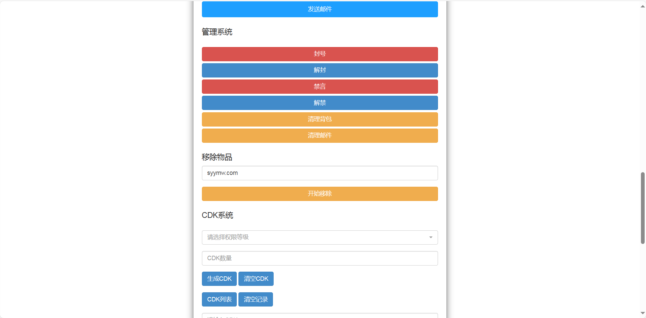Click the blue 解封 unban button

[319, 70]
